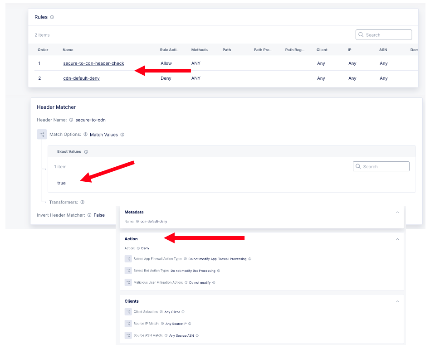This screenshot has height=363, width=435.
Task: Click info icon next to Metadata Name
Action: (x=137, y=222)
